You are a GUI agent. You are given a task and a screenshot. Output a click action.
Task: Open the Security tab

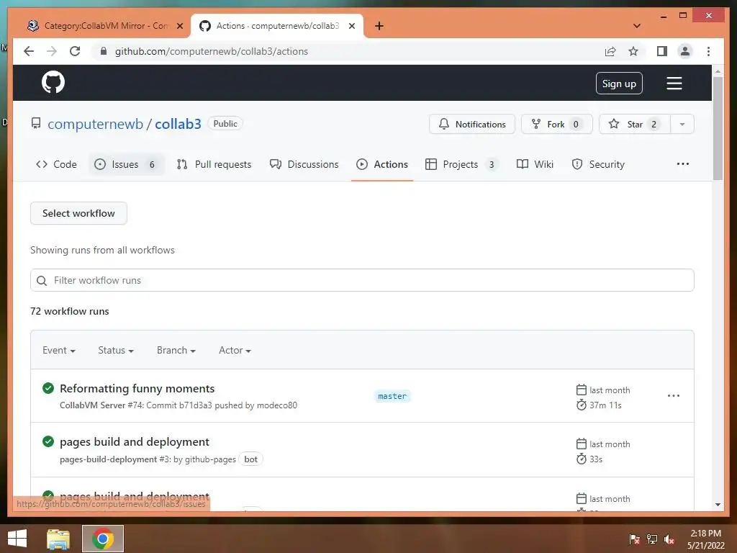(x=598, y=164)
